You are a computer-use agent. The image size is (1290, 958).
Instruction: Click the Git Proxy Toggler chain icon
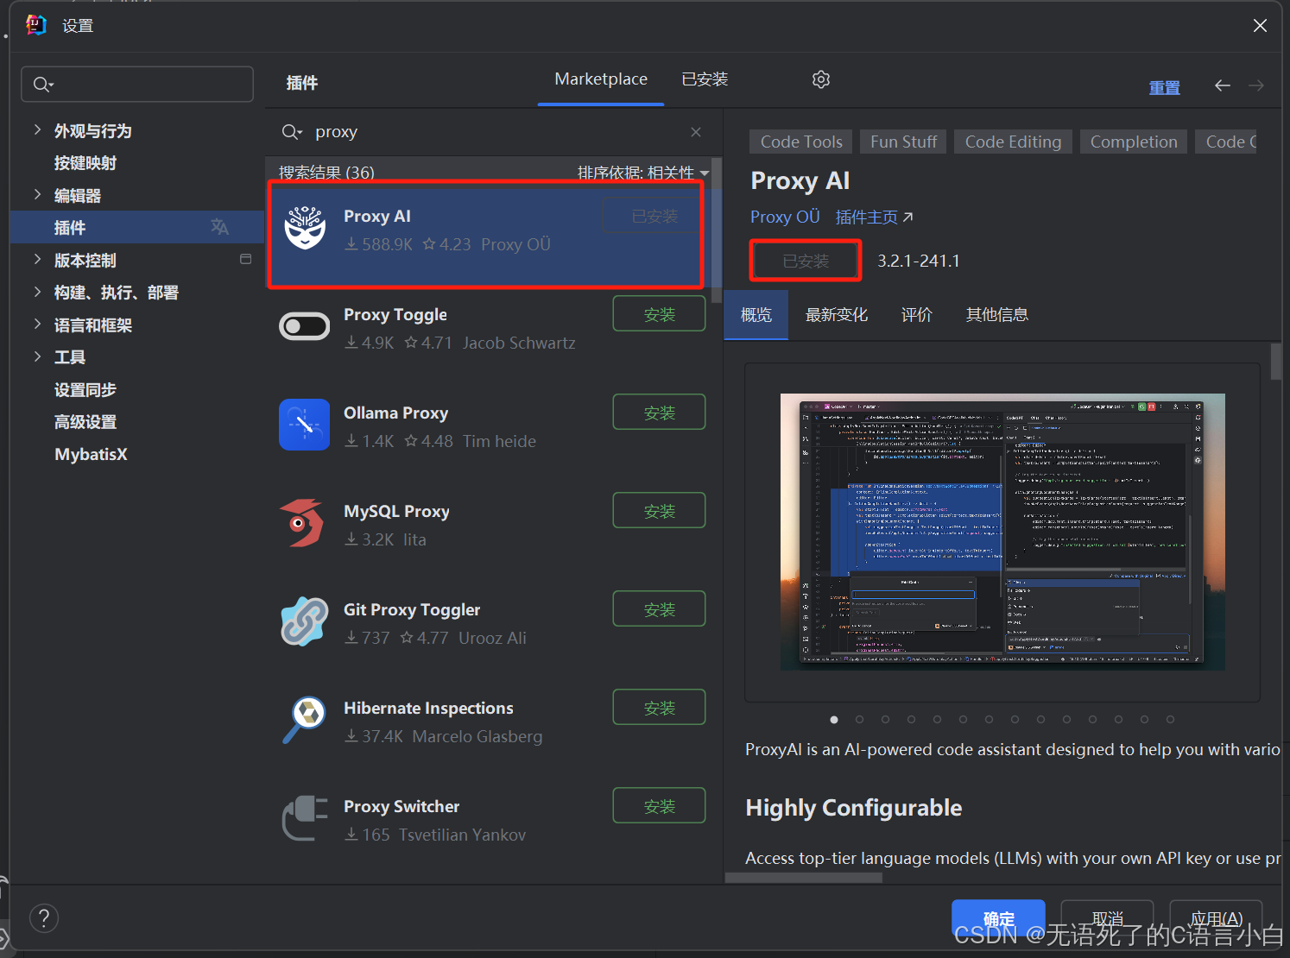tap(304, 621)
